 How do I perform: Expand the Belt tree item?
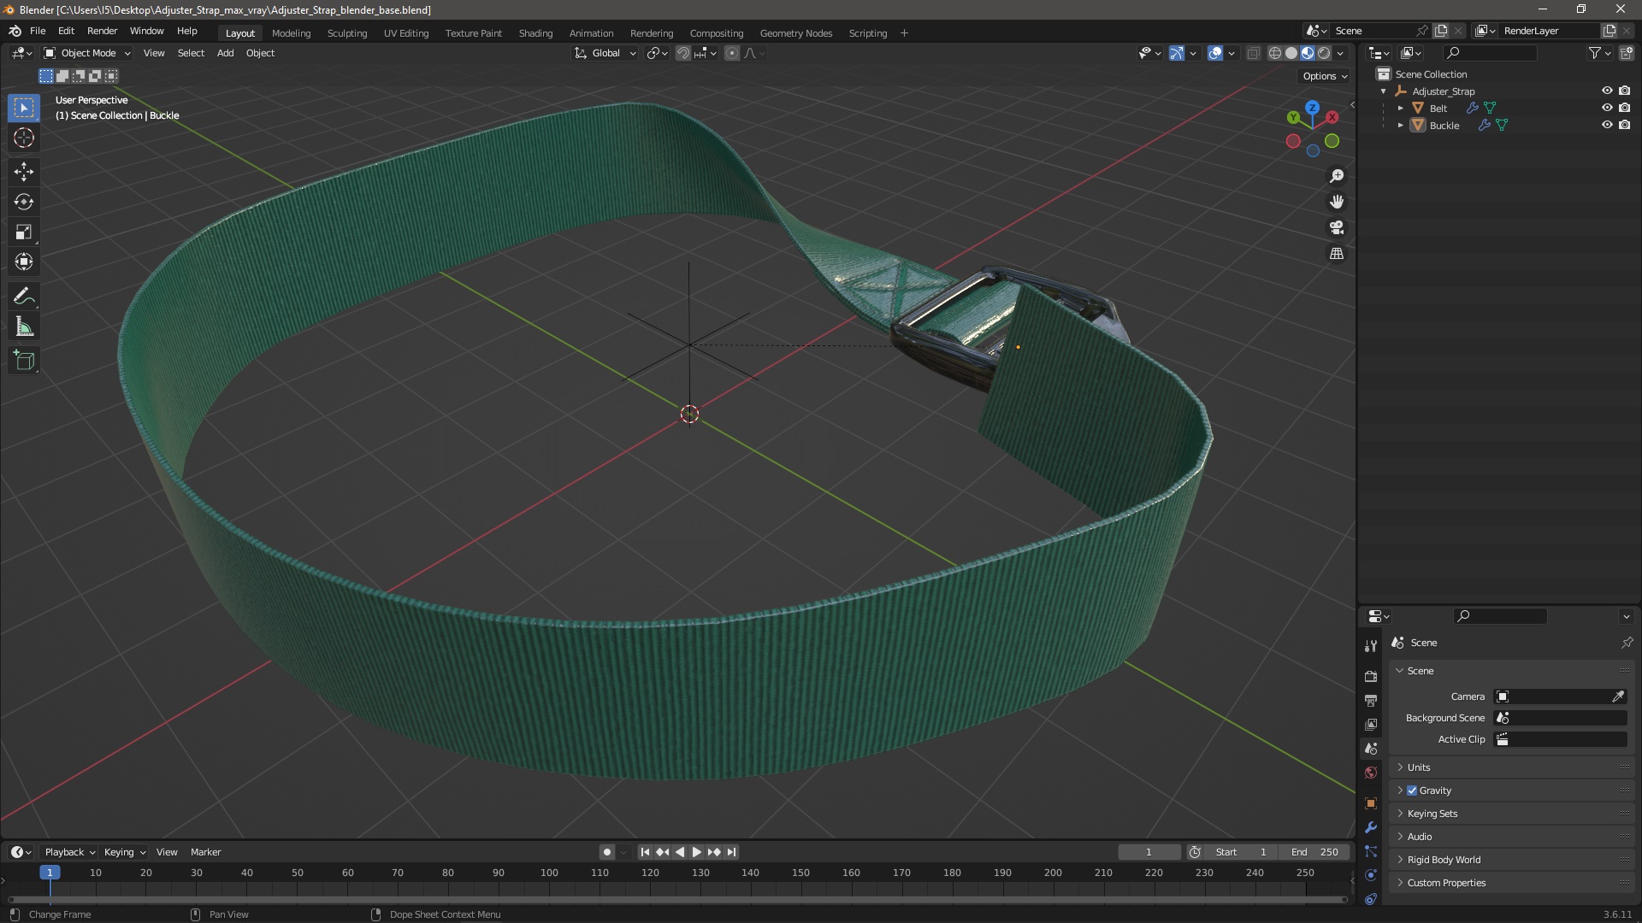(x=1401, y=109)
